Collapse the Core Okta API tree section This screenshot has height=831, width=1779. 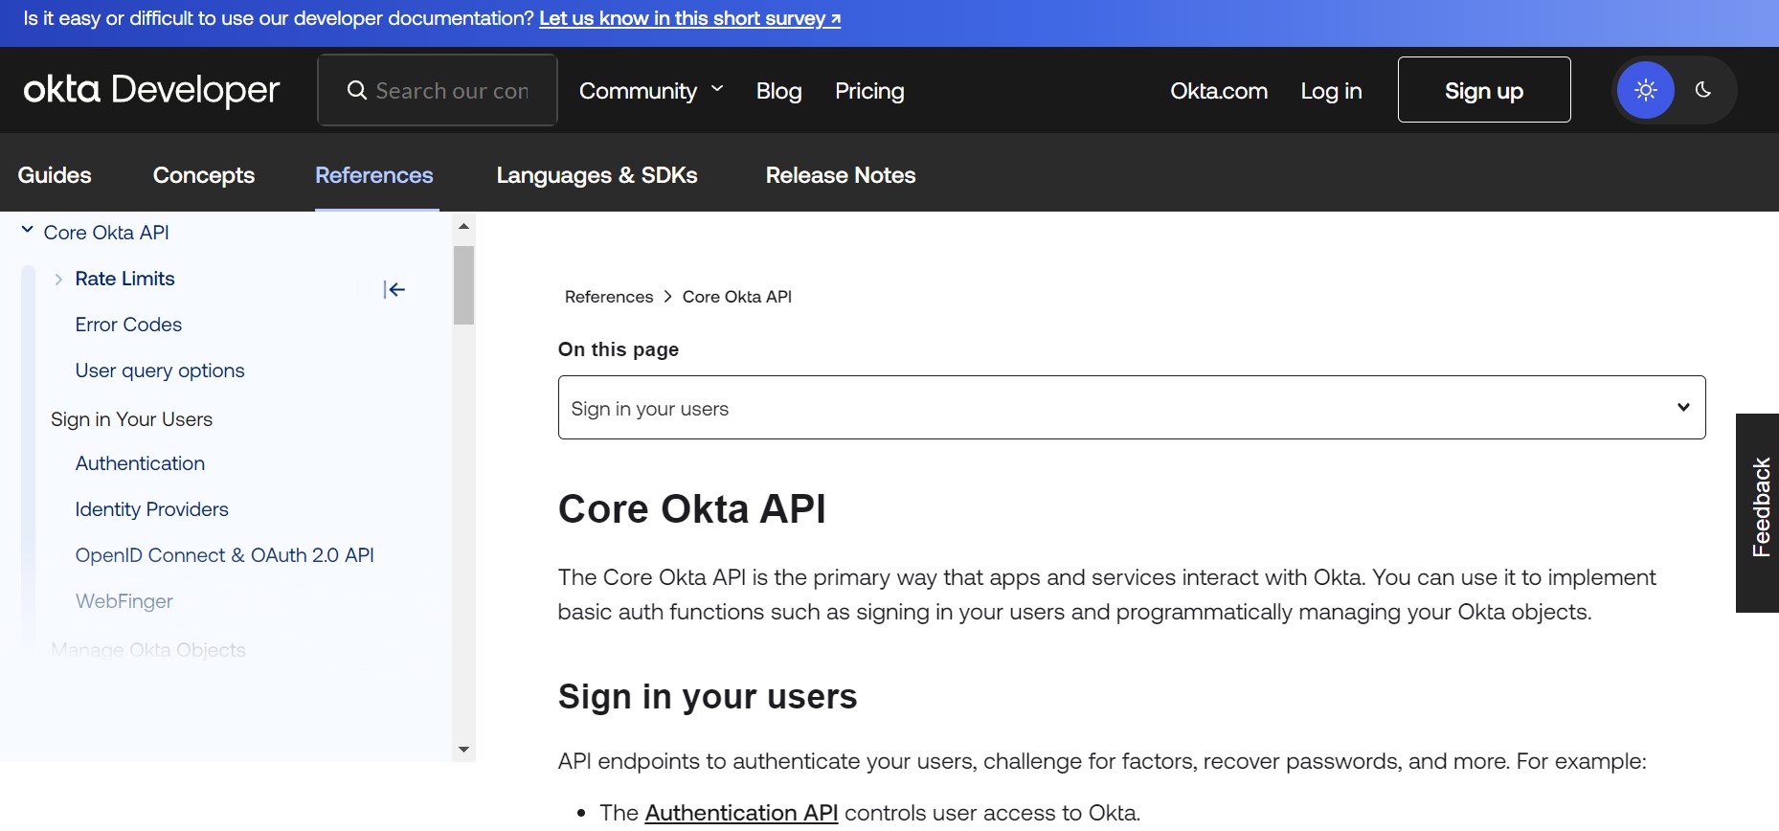click(28, 231)
